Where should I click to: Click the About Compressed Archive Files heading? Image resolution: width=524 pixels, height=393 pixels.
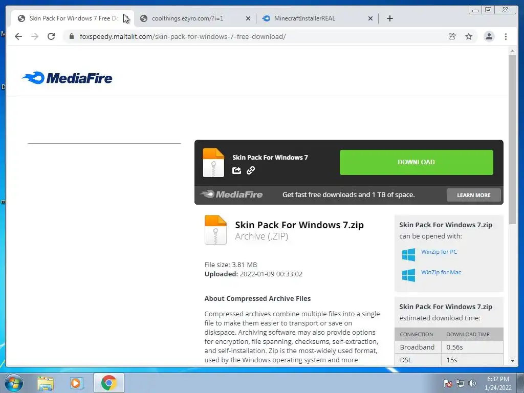pos(257,298)
